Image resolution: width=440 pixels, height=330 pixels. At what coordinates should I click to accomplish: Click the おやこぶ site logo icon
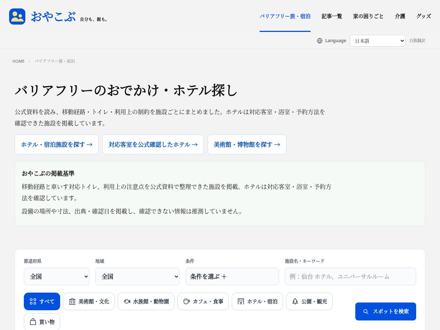(17, 16)
